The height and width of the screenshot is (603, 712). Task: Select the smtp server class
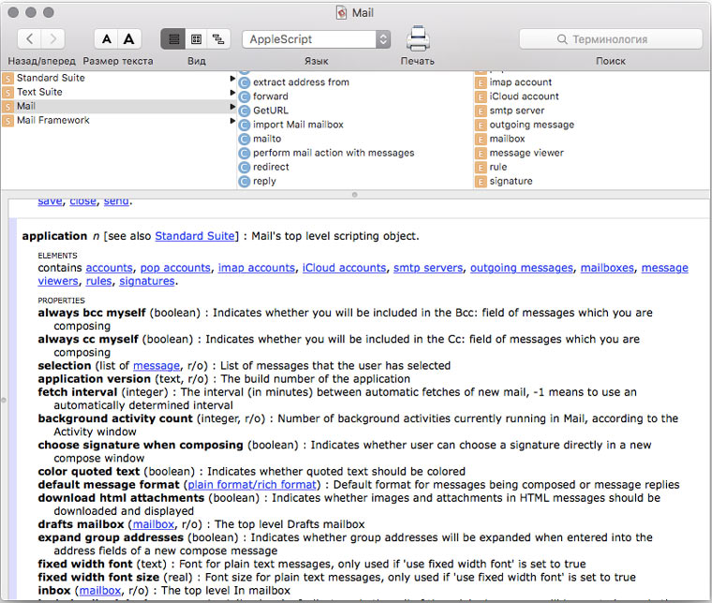point(517,110)
